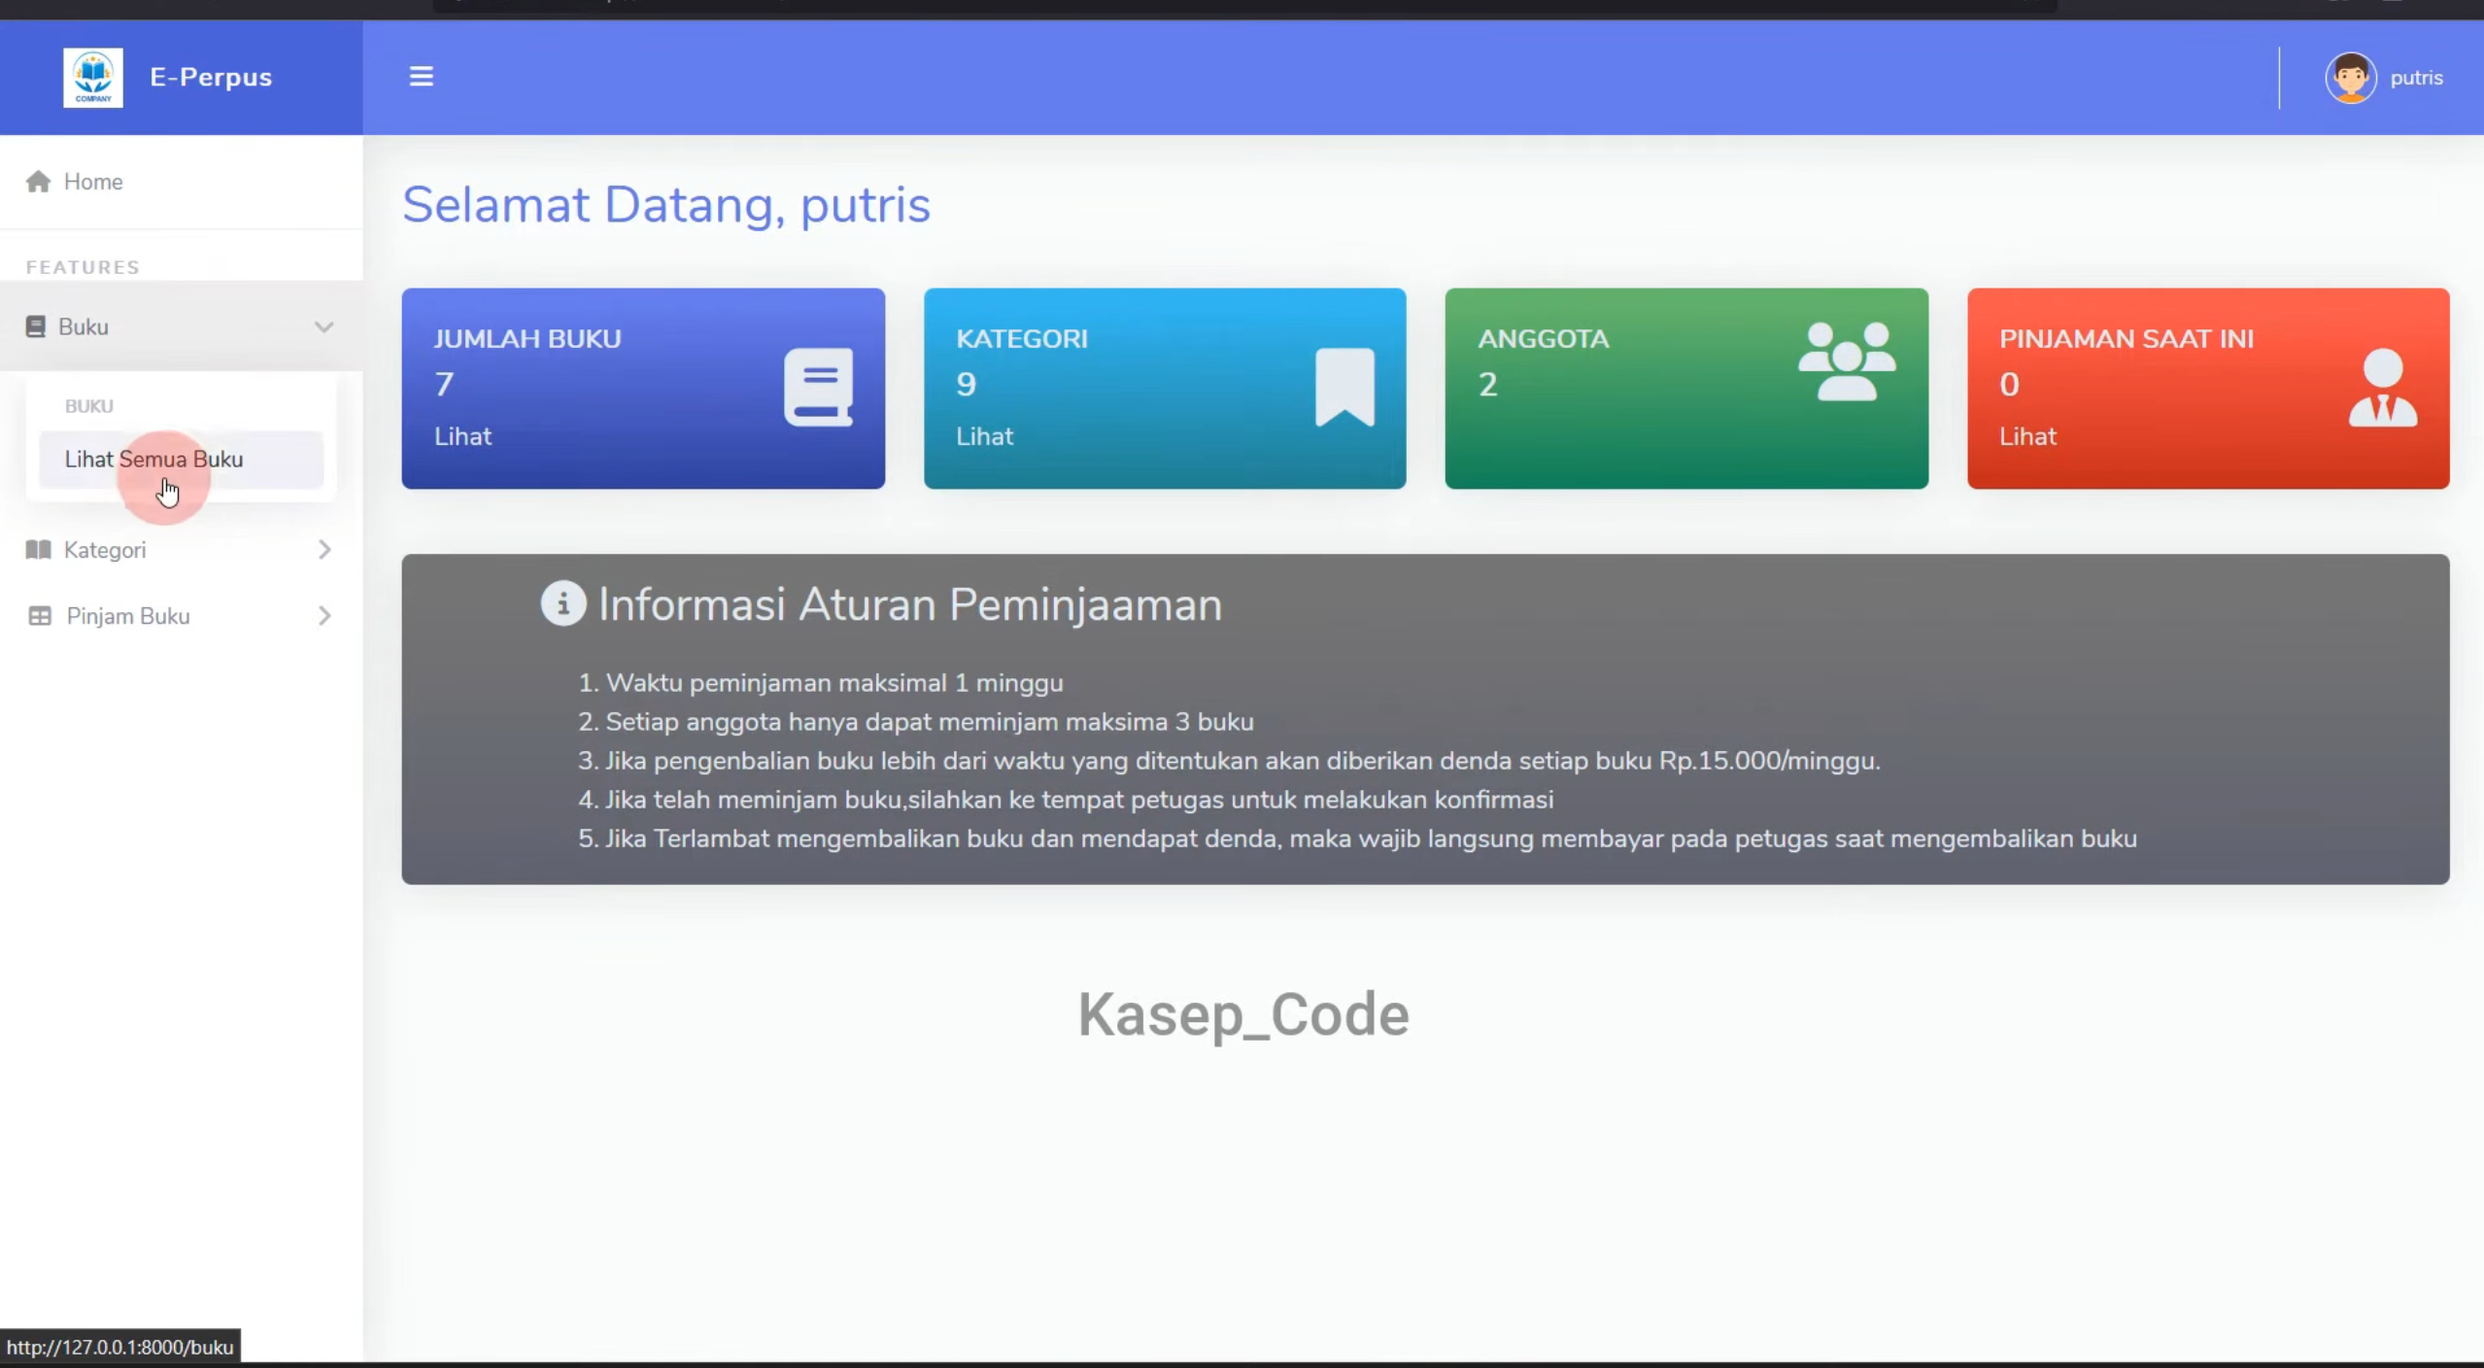
Task: Click the bookmark icon on Kategori card
Action: pos(1344,387)
